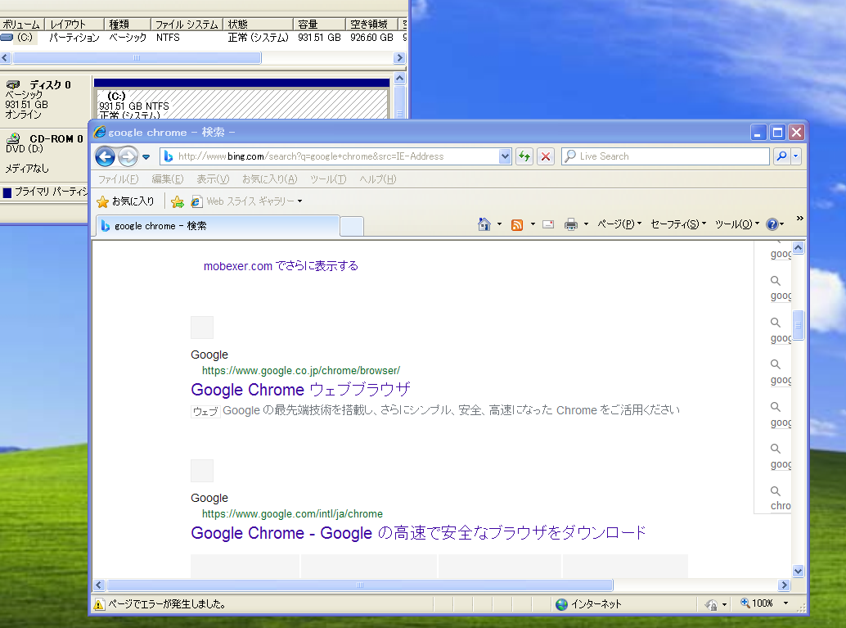Expand Web スライス ギャラリー dropdown arrow
Image resolution: width=846 pixels, height=628 pixels.
[300, 201]
